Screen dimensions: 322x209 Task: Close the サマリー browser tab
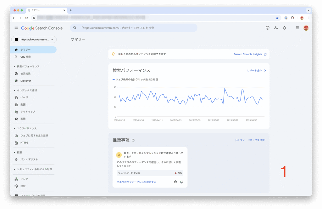pyautogui.click(x=64, y=10)
